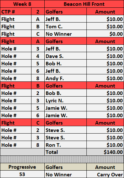Select Bob H. cell for Hole 5

pyautogui.click(x=66, y=63)
